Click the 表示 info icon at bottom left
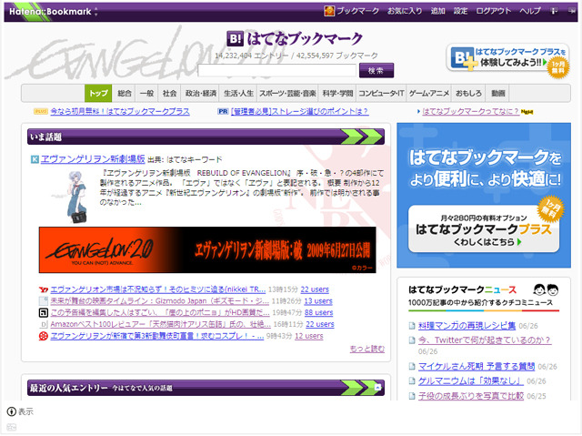Image resolution: width=582 pixels, height=436 pixels. click(x=12, y=411)
